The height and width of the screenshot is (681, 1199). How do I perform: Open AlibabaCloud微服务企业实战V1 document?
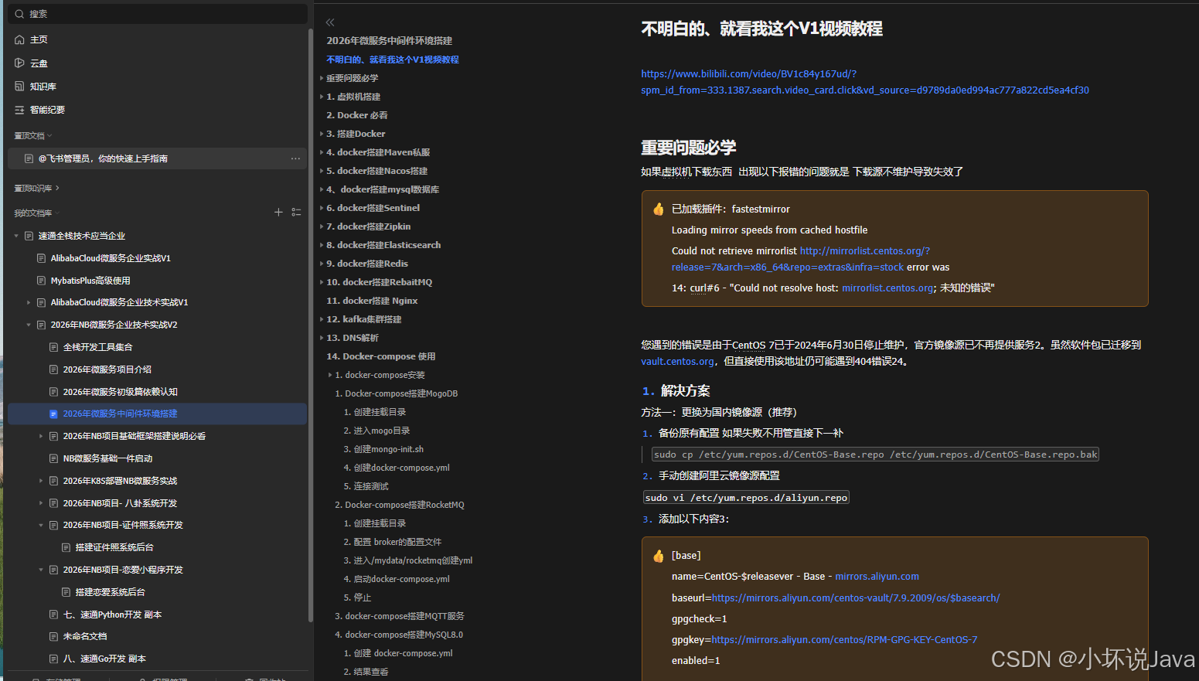point(111,258)
